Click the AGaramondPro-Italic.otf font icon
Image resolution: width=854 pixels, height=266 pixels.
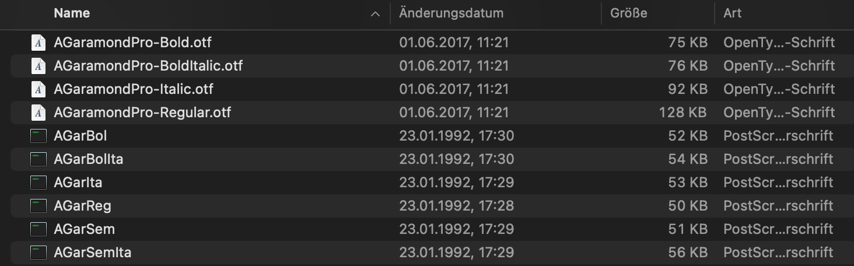pos(38,89)
